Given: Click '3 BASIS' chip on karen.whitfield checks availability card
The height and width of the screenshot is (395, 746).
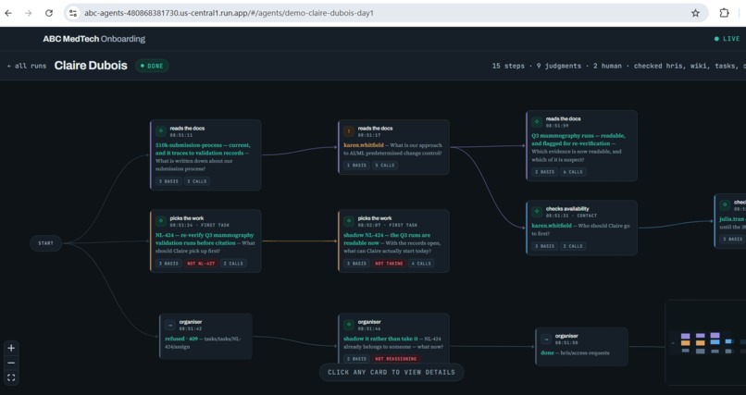Looking at the screenshot, I should 544,246.
